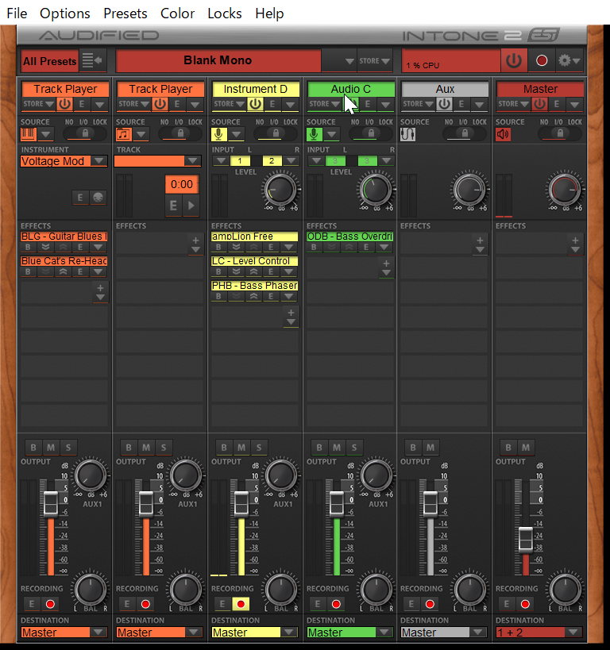Screen dimensions: 610x650
Task: Add an effect to the Aux channel
Action: point(480,244)
